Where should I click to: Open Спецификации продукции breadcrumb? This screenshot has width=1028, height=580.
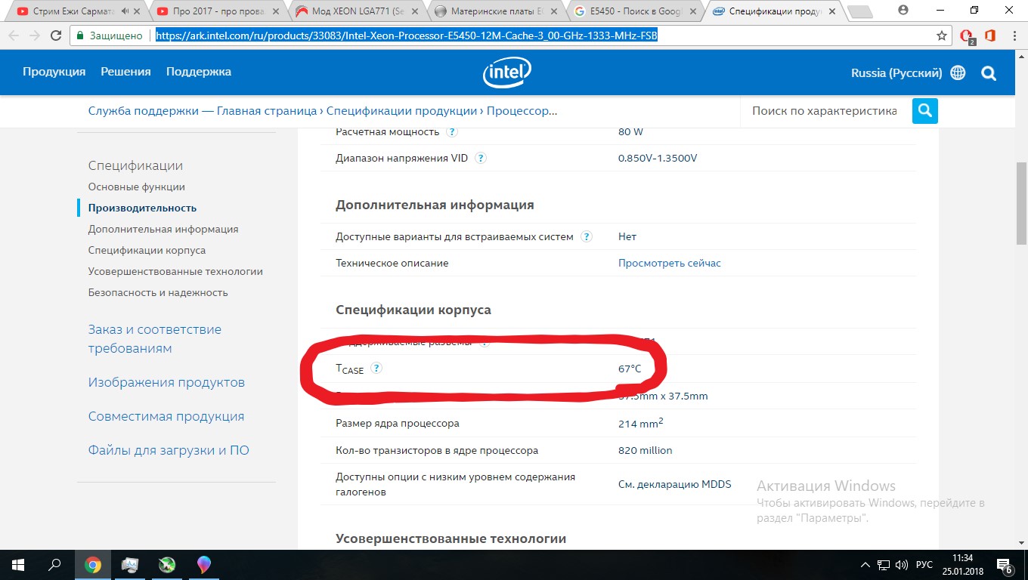point(402,111)
